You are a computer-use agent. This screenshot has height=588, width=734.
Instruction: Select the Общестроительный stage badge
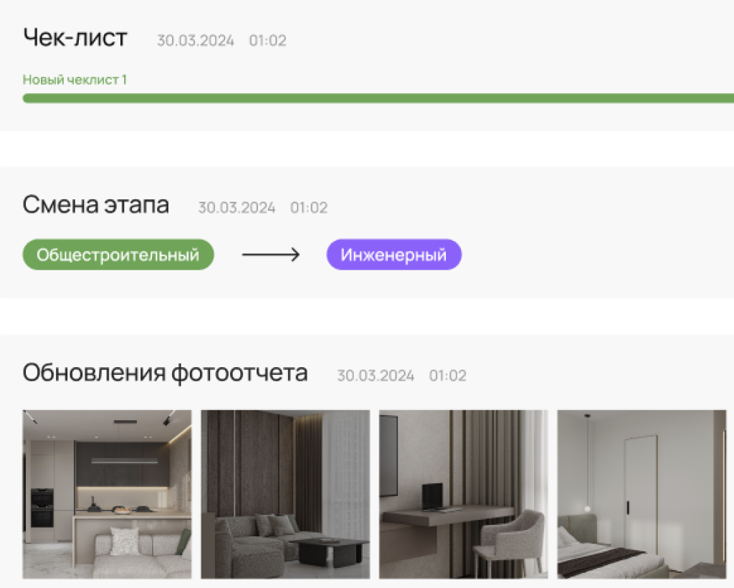(x=118, y=255)
